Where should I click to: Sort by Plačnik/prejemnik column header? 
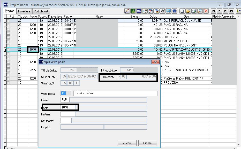[223, 17]
